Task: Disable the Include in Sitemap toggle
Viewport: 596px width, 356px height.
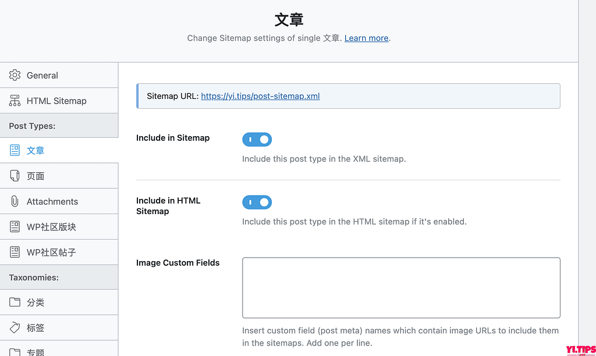Action: 257,140
